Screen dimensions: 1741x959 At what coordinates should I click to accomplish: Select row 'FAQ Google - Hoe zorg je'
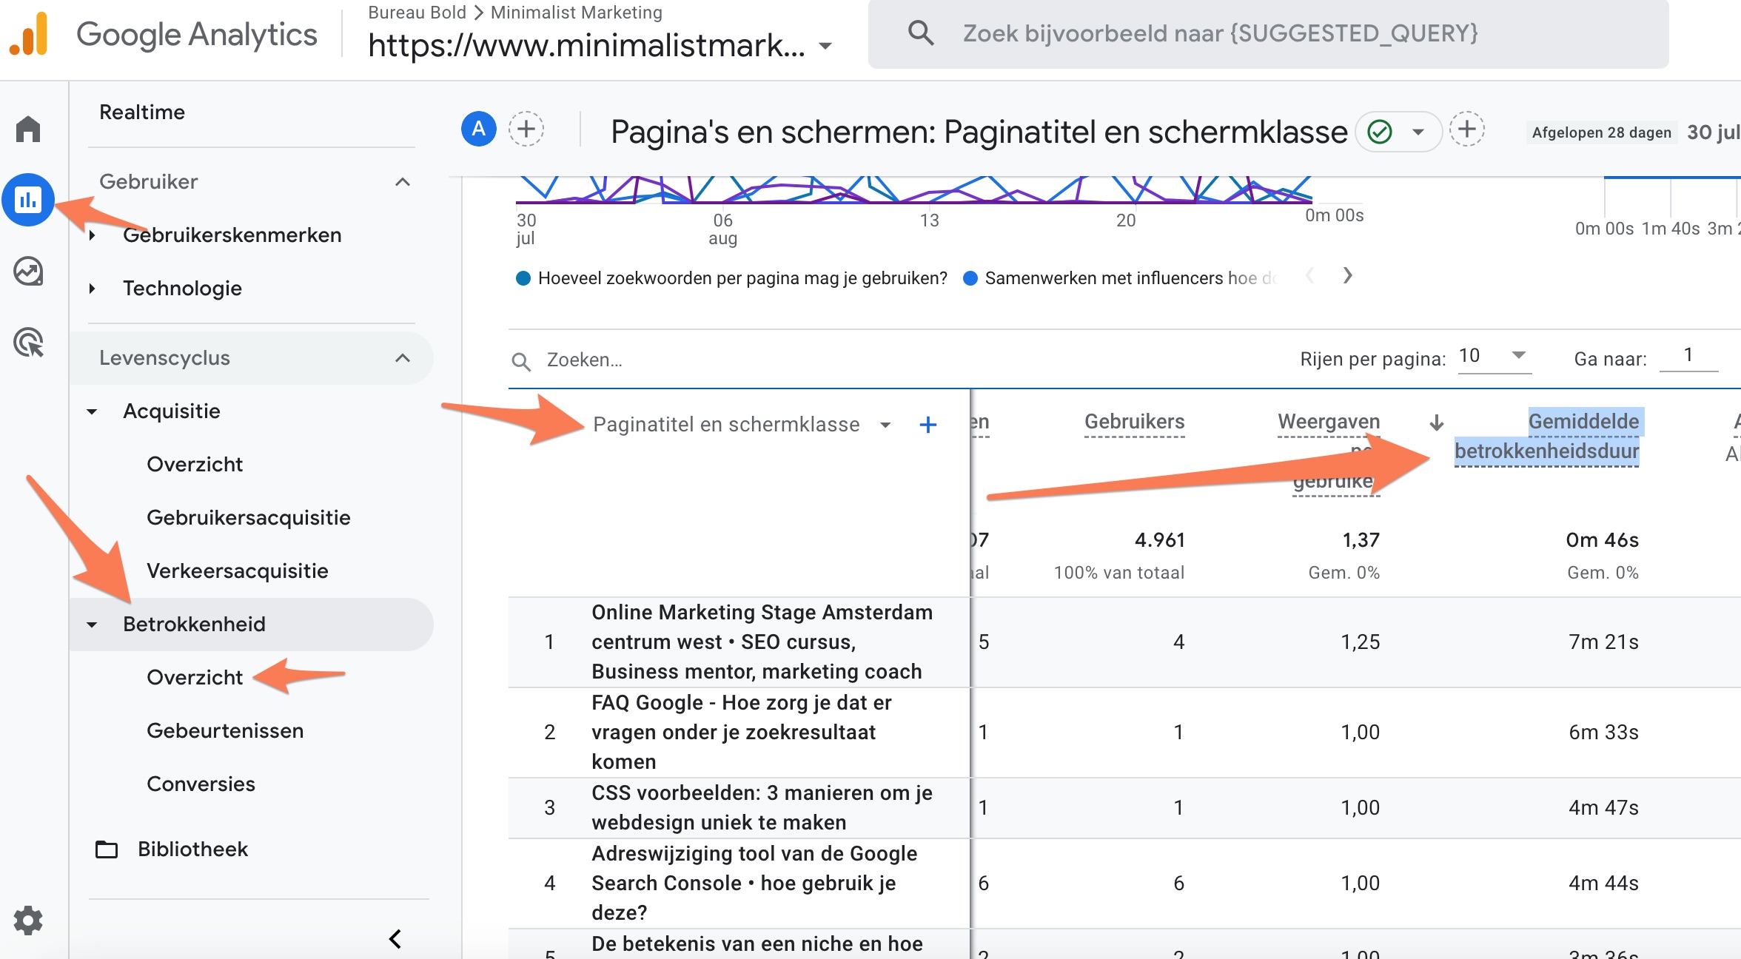pyautogui.click(x=741, y=733)
